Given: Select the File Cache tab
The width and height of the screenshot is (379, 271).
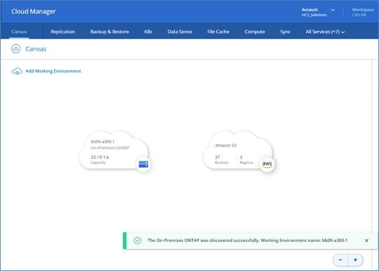Looking at the screenshot, I should pos(219,31).
